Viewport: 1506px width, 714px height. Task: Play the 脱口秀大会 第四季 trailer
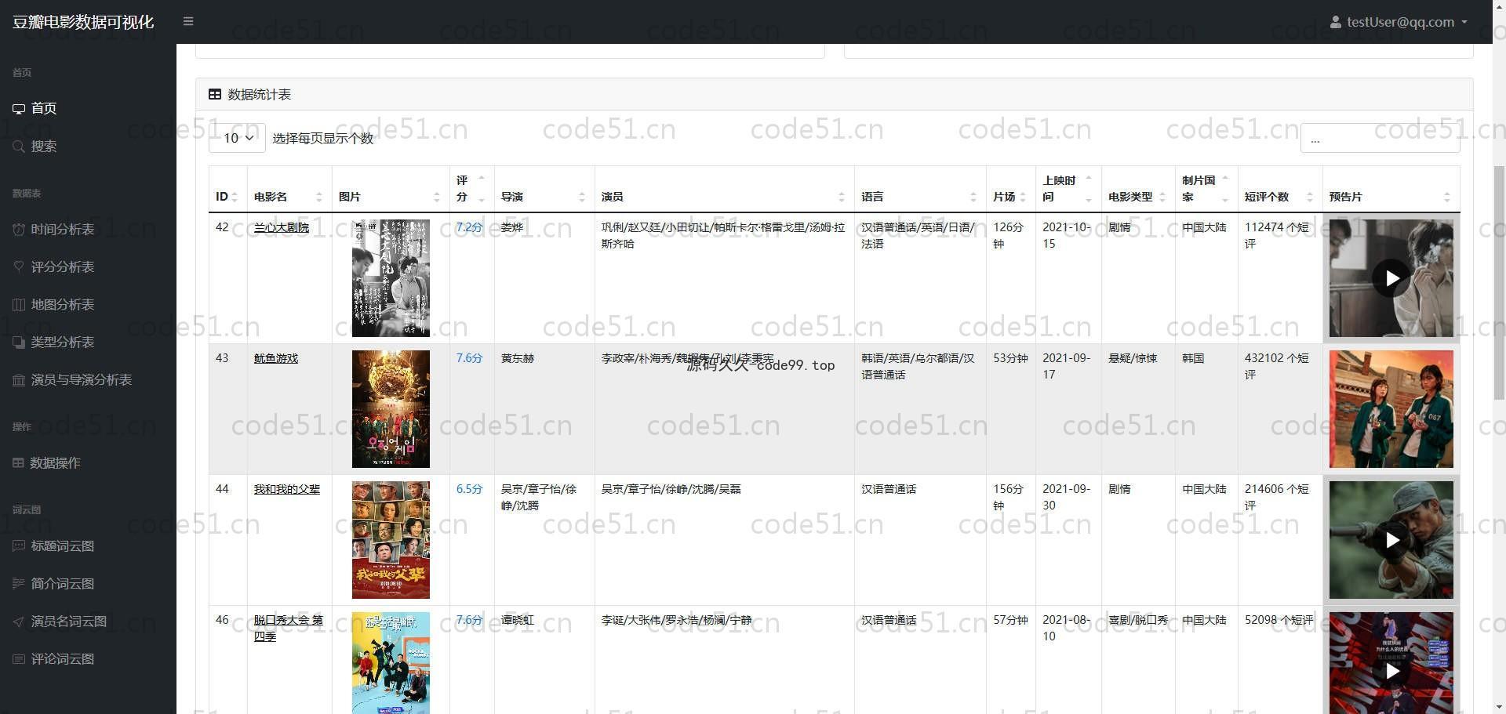pos(1391,671)
